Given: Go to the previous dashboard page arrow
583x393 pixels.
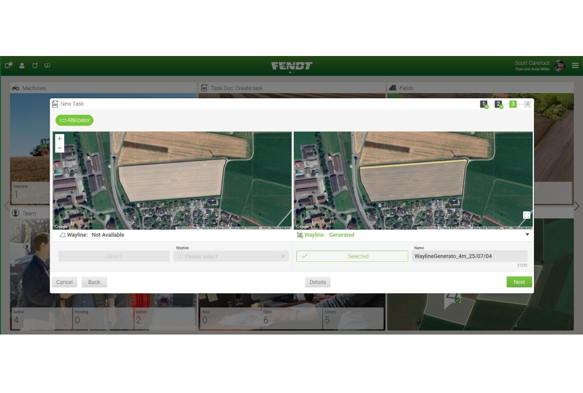Looking at the screenshot, I should pyautogui.click(x=6, y=206).
